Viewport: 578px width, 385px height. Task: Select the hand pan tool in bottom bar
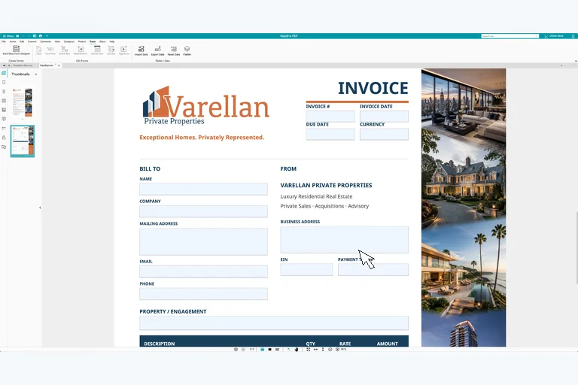[297, 349]
